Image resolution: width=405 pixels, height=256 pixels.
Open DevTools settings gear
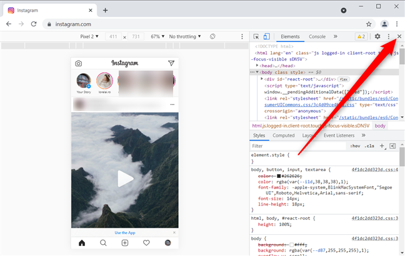(x=377, y=37)
